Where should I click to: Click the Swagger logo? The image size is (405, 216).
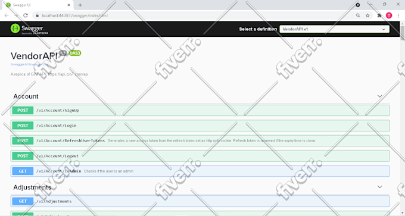tap(29, 29)
